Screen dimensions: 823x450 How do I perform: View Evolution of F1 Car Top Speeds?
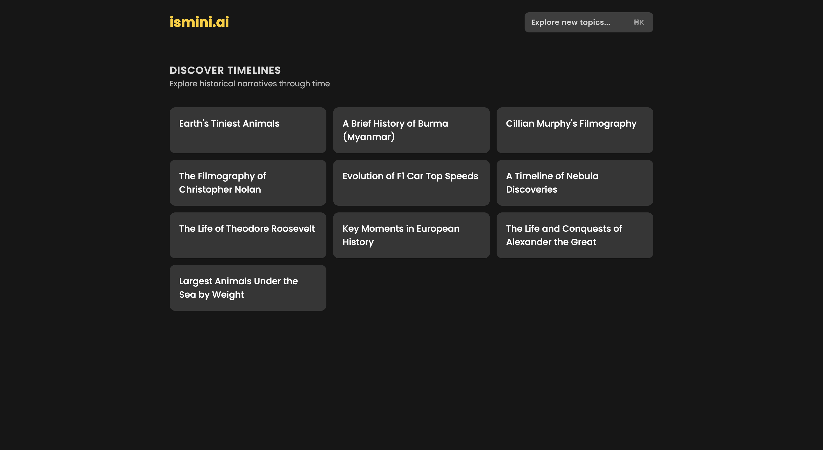pyautogui.click(x=411, y=183)
